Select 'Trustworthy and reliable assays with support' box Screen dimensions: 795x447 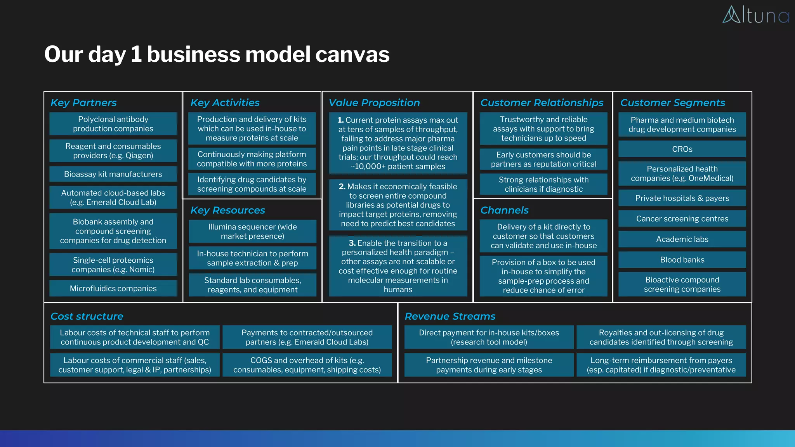tap(543, 129)
